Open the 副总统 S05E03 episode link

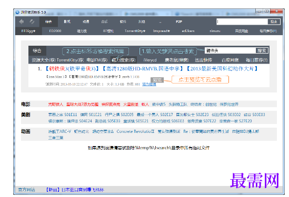(107, 121)
